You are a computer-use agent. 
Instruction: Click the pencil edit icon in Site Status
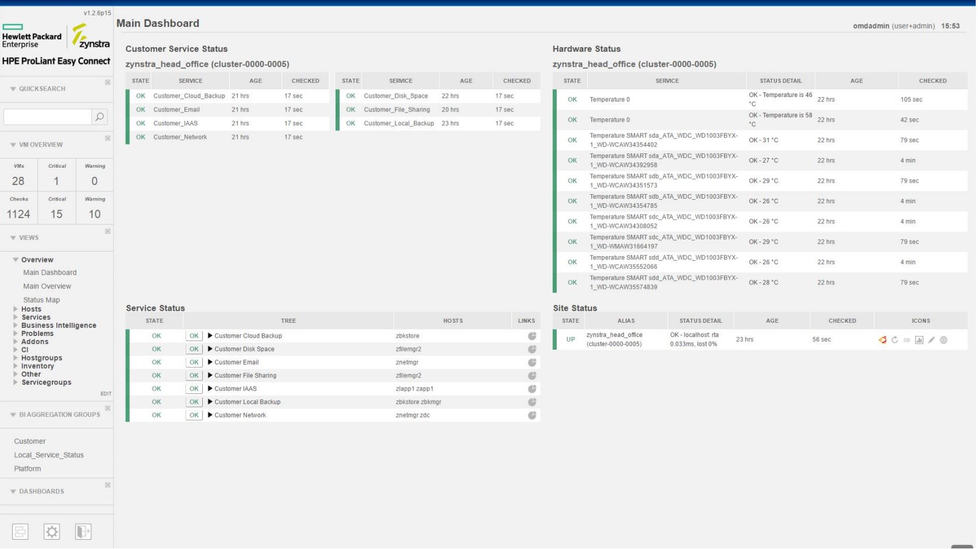[931, 340]
